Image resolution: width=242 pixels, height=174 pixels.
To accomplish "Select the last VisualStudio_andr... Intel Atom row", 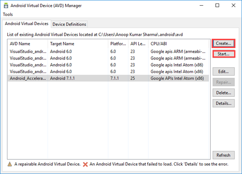I will point(108,71).
